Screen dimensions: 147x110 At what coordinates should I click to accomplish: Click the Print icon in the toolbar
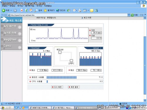point(80,11)
